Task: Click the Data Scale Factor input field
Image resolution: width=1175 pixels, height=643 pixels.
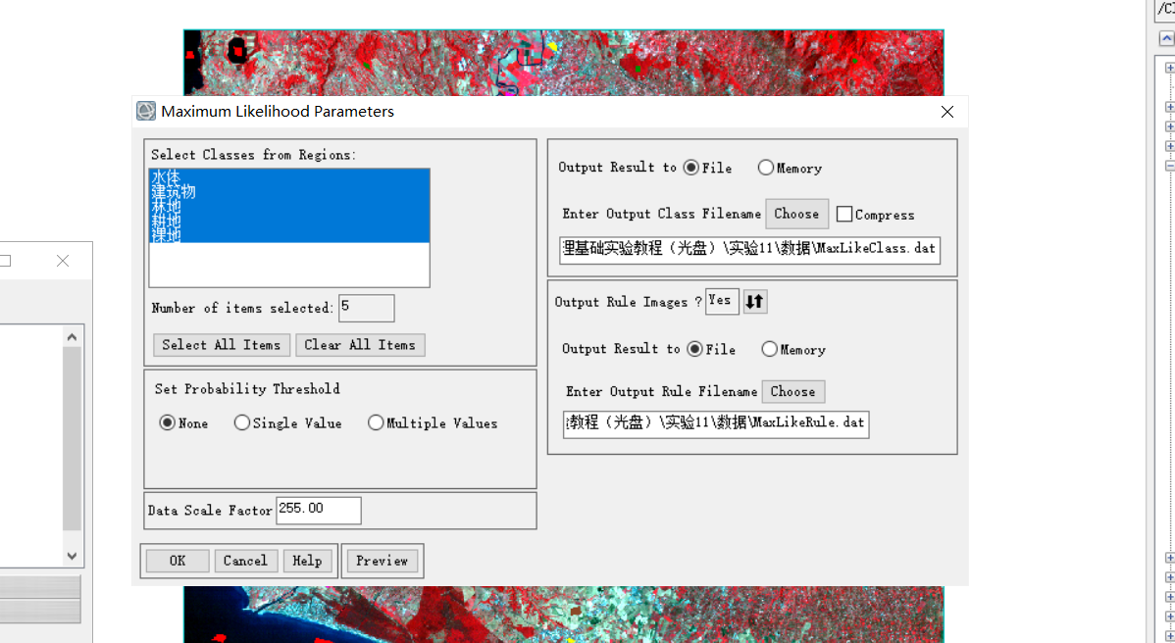Action: coord(319,510)
